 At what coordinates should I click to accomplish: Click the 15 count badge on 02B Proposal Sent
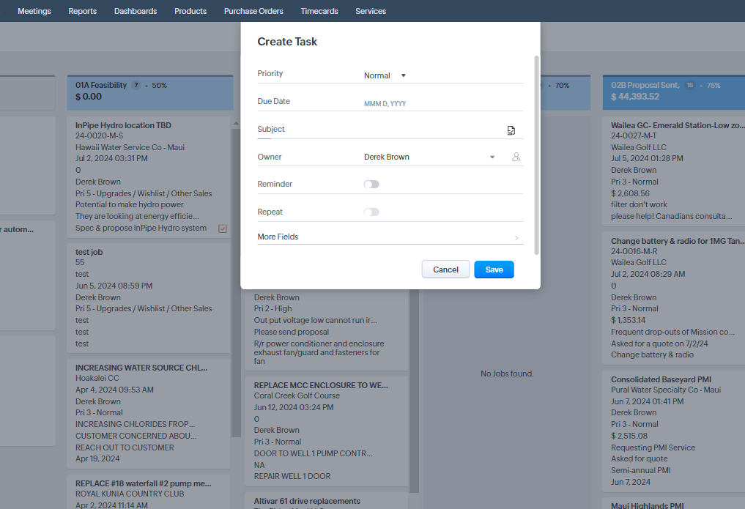690,86
